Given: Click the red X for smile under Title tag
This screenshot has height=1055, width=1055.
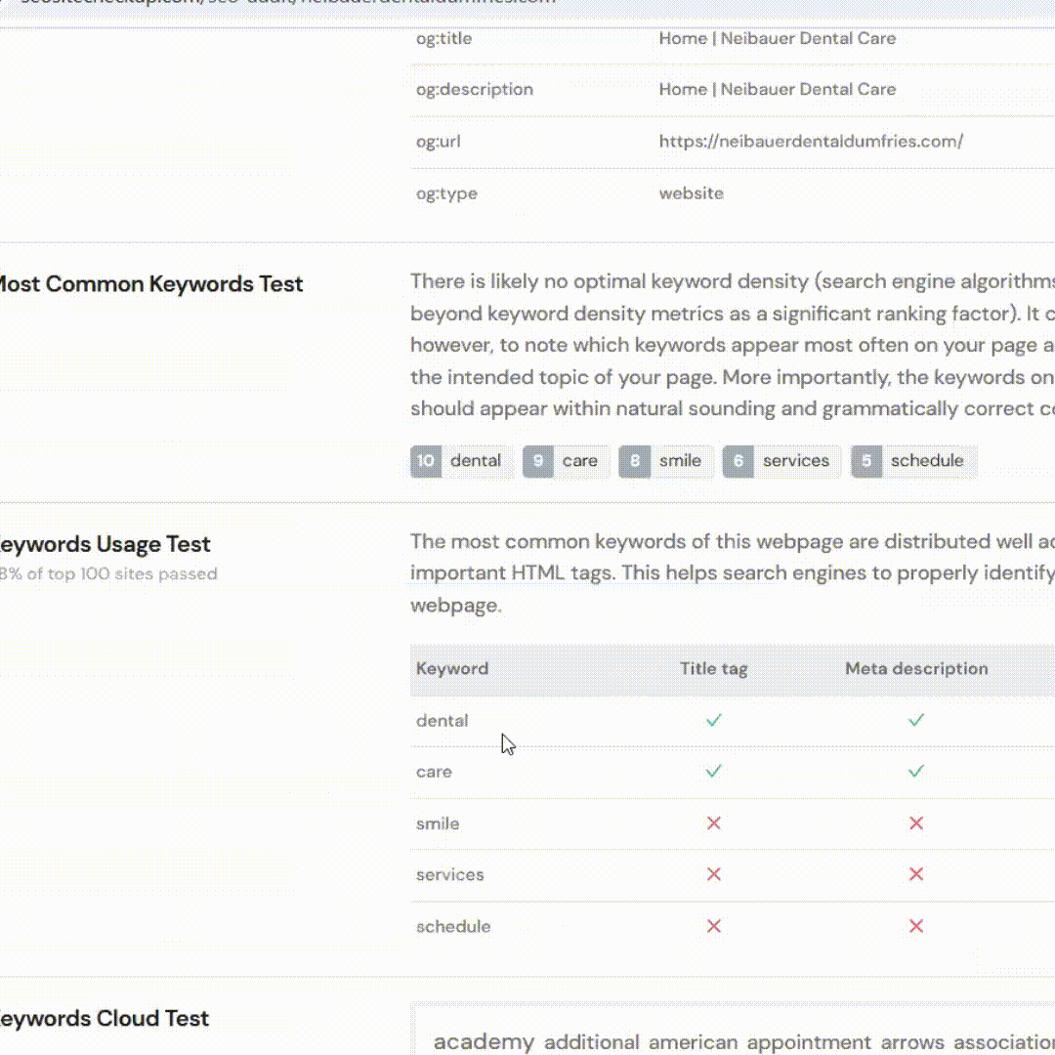Looking at the screenshot, I should coord(714,823).
